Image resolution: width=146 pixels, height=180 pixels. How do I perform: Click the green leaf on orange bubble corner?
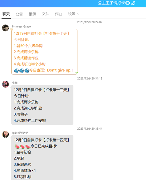[x=77, y=73]
